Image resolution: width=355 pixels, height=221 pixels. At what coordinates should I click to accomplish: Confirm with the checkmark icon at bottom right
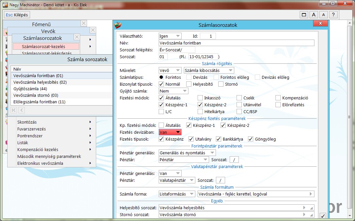(323, 215)
